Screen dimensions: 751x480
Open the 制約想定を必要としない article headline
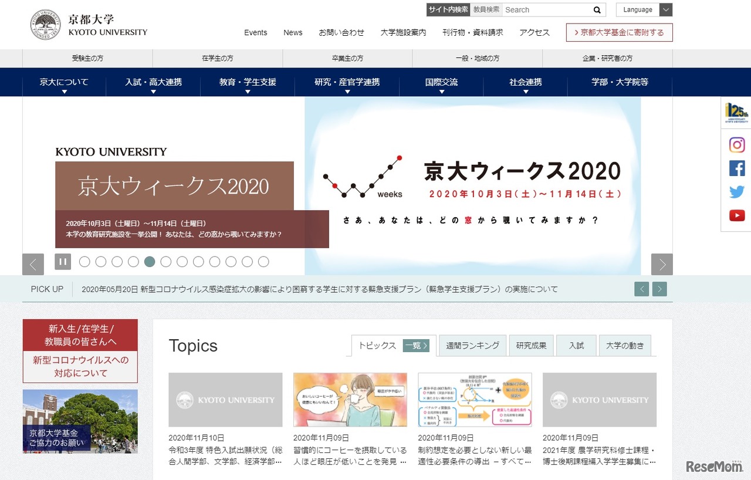475,456
